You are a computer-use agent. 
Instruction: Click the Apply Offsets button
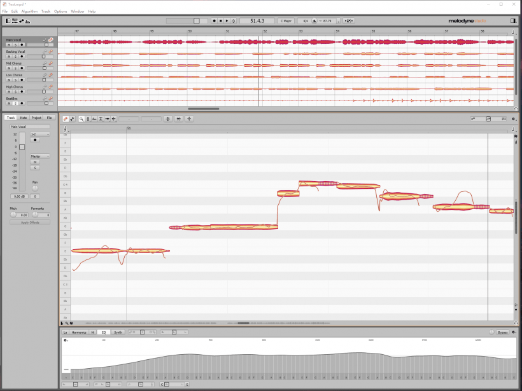point(31,222)
